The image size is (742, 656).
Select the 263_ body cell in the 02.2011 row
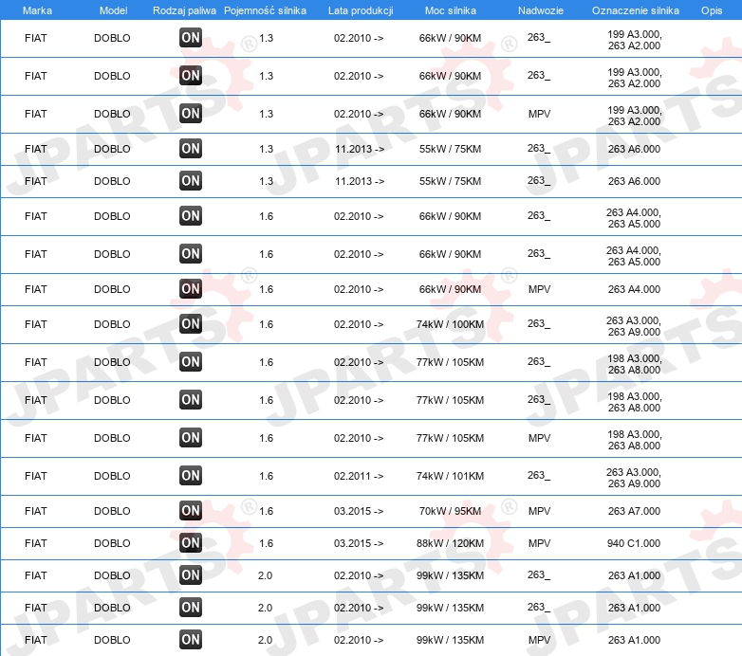tap(539, 476)
